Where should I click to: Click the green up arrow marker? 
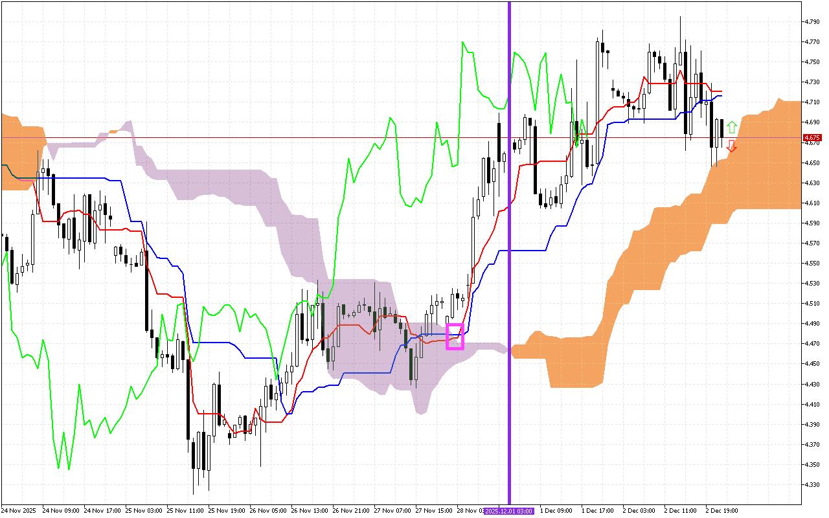(x=731, y=127)
